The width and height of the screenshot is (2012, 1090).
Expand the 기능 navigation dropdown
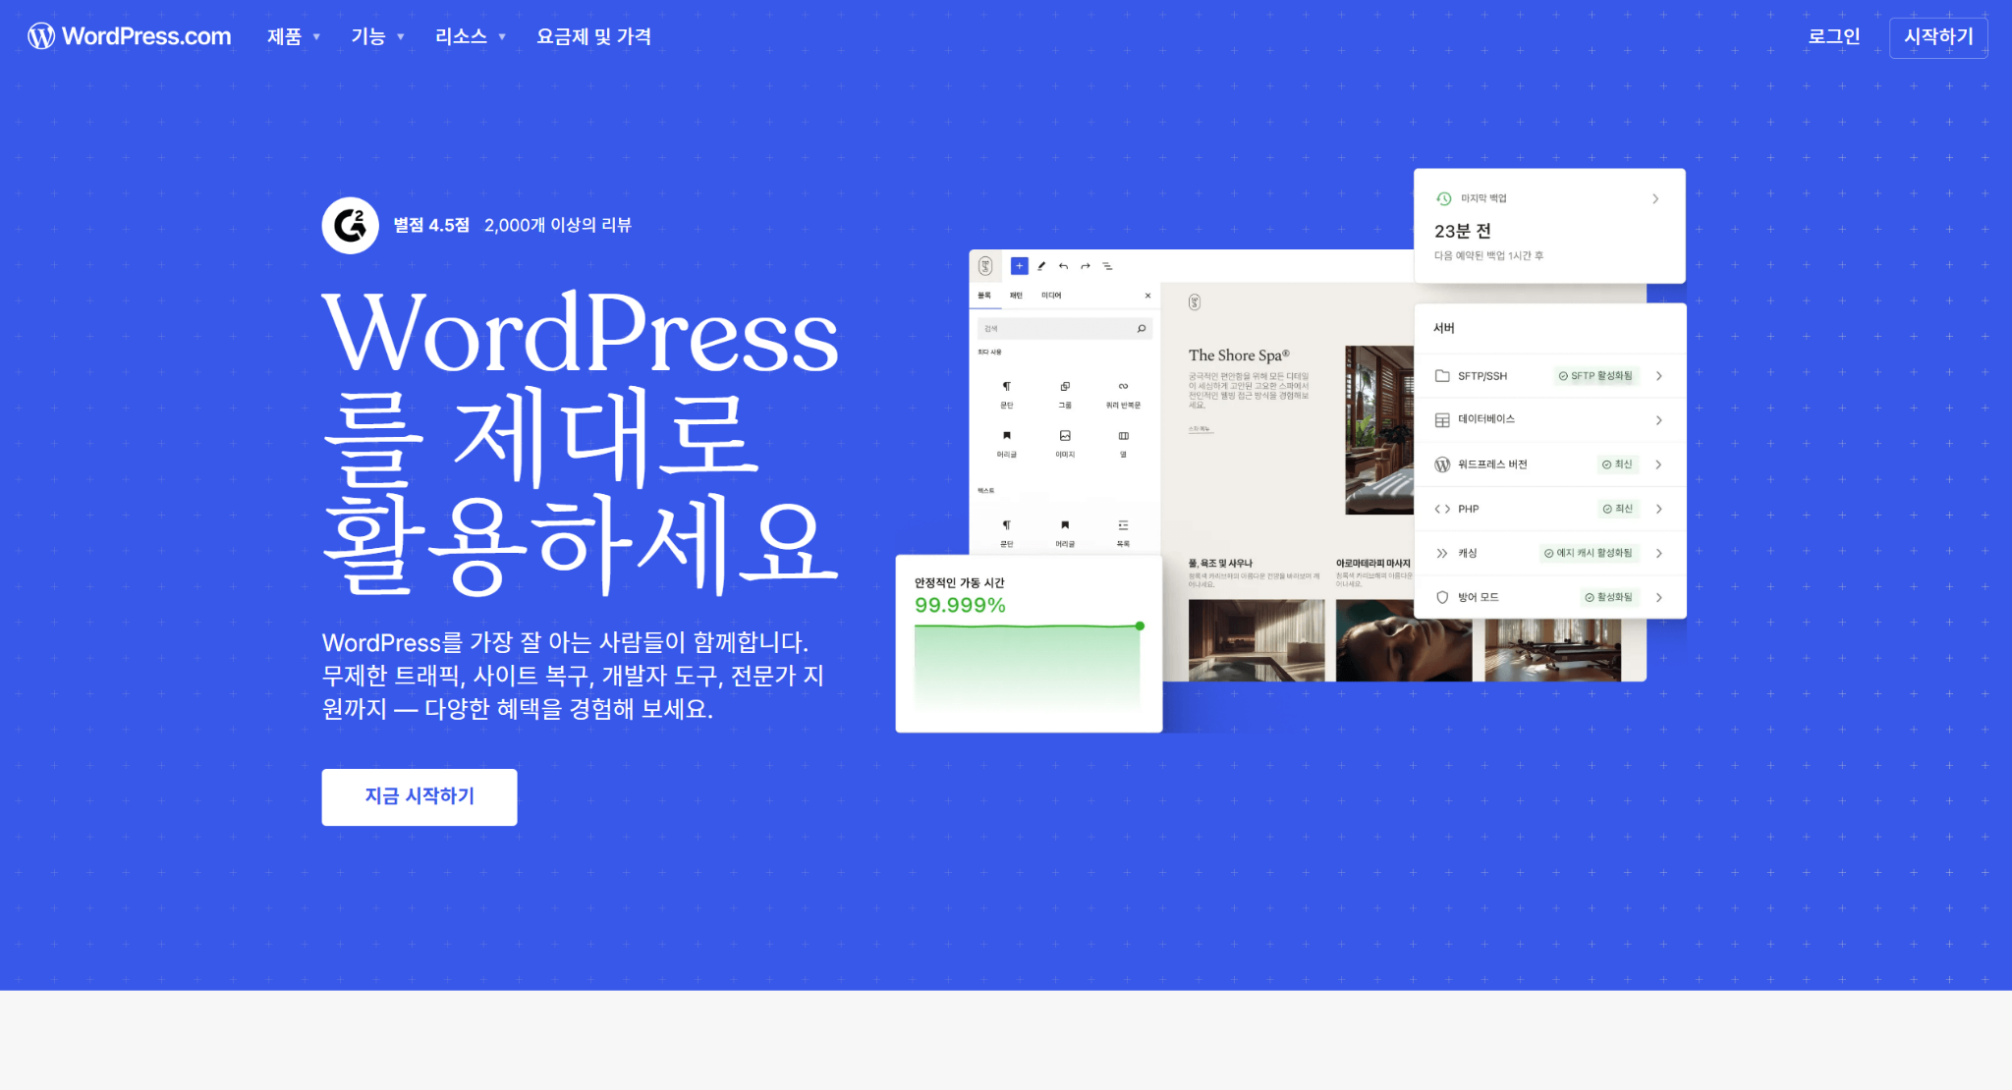pyautogui.click(x=377, y=36)
